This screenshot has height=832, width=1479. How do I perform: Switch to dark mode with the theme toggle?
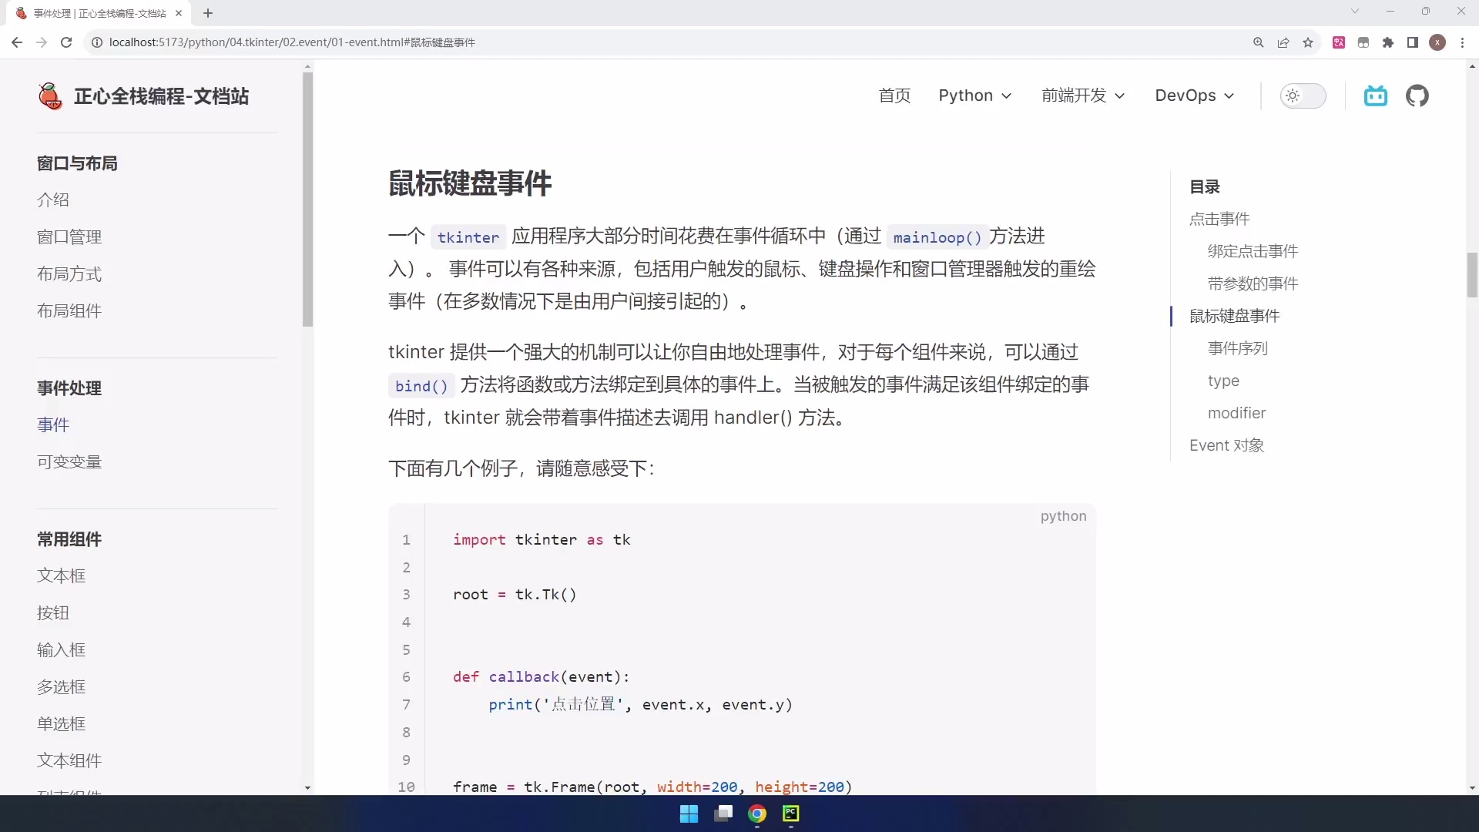(1303, 96)
